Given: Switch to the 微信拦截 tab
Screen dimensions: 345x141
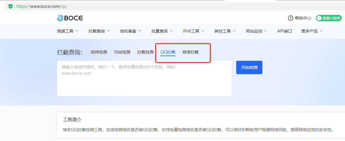Looking at the screenshot, I should click(191, 52).
